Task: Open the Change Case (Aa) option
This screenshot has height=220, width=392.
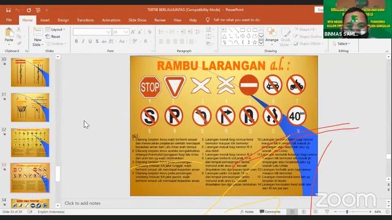Action: (123, 41)
